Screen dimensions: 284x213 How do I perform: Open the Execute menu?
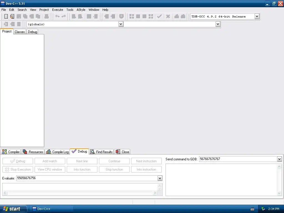click(58, 10)
